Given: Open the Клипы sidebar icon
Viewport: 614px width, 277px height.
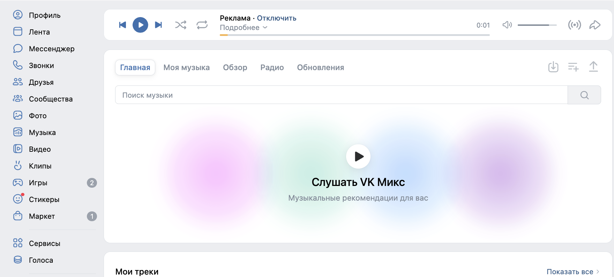Looking at the screenshot, I should (x=18, y=165).
